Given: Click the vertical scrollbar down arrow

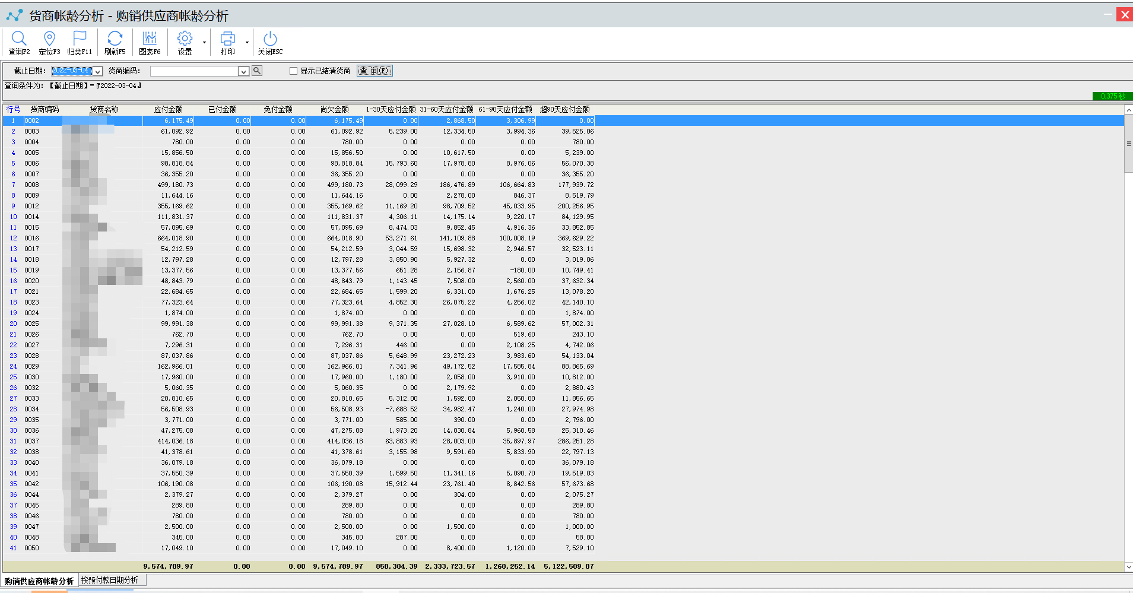Looking at the screenshot, I should pos(1128,567).
